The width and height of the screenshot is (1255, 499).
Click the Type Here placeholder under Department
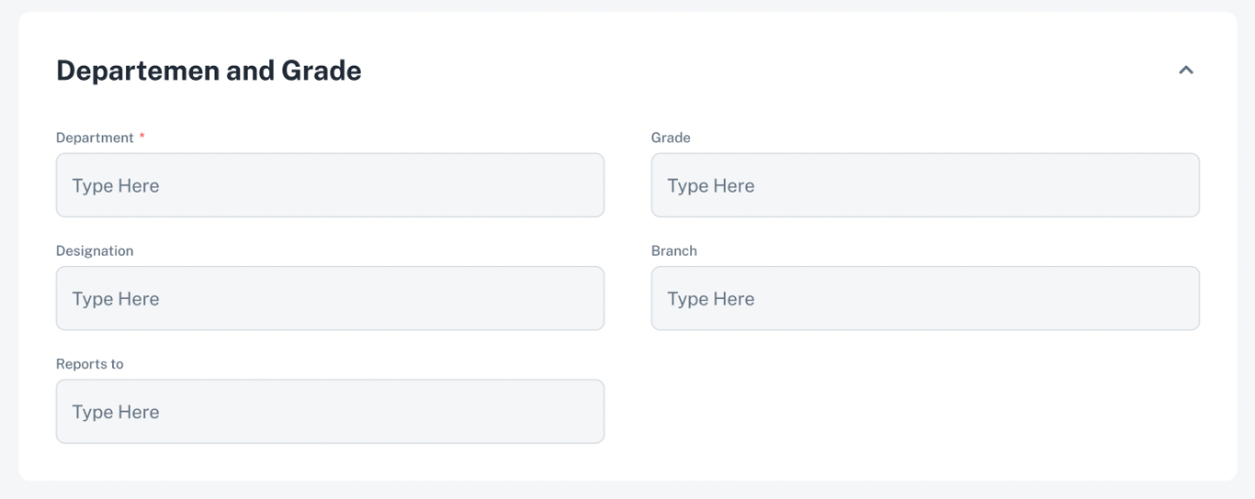click(116, 185)
